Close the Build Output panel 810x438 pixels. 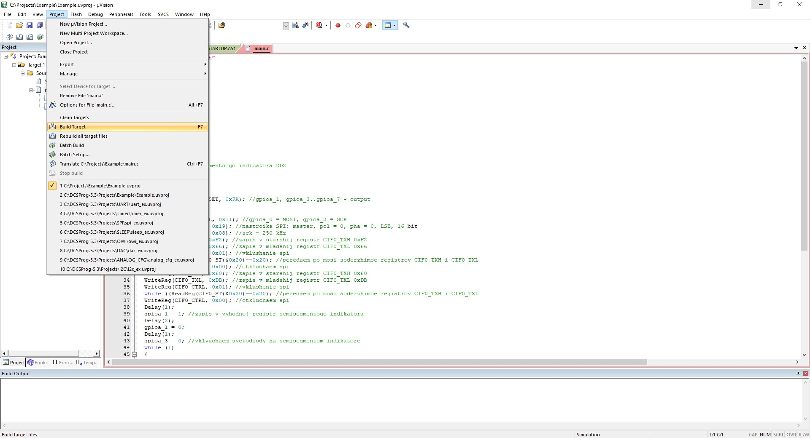(806, 374)
